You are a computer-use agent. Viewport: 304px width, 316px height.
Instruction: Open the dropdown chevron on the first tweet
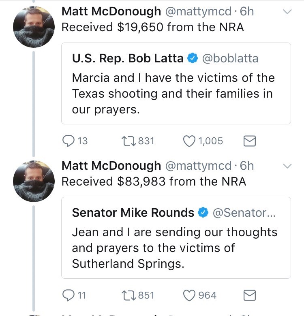coord(287,12)
